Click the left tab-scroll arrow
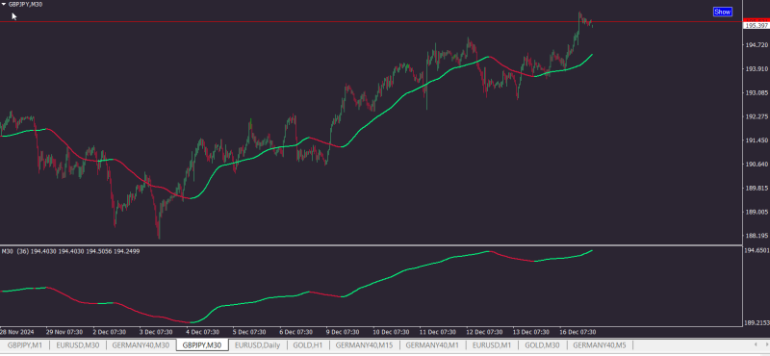The height and width of the screenshot is (356, 770). click(756, 344)
